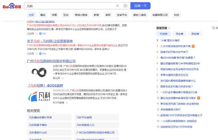Switch to the 建站 filter tab

click(43, 15)
